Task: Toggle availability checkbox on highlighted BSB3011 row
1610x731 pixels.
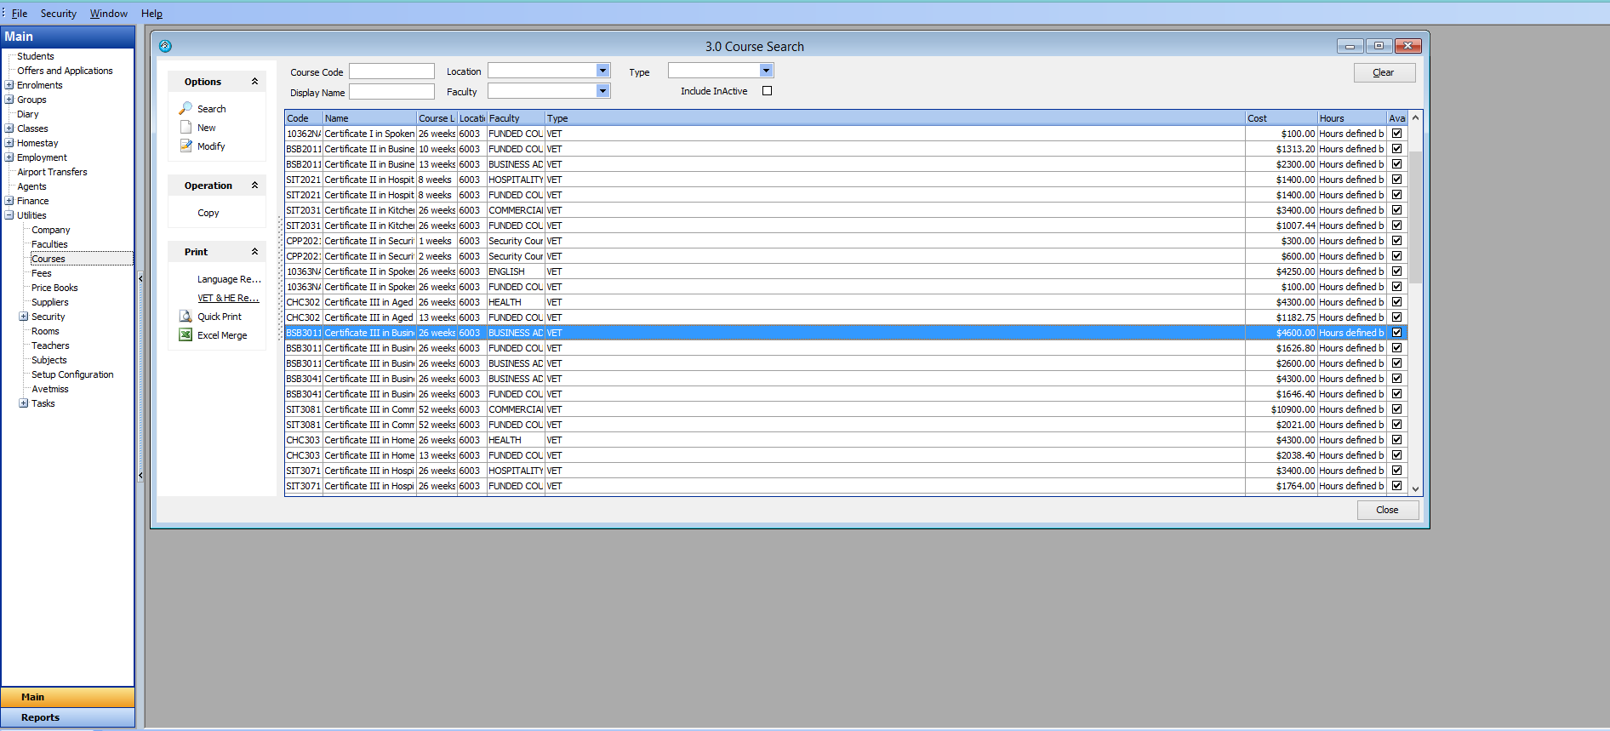Action: click(1396, 333)
